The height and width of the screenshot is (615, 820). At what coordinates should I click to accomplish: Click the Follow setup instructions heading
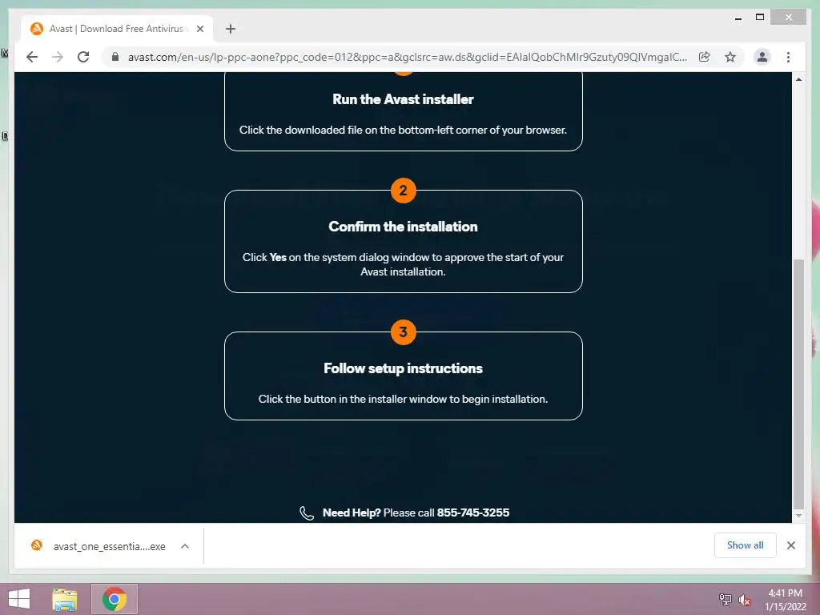click(x=403, y=368)
